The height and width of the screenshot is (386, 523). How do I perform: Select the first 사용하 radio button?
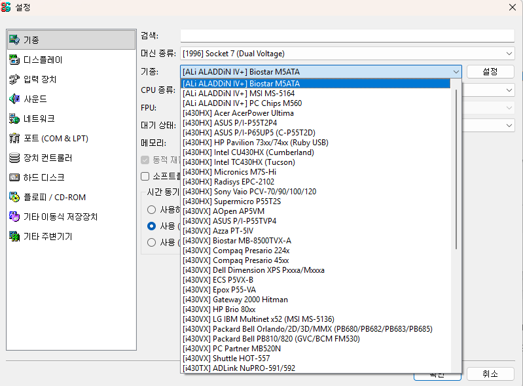152,210
